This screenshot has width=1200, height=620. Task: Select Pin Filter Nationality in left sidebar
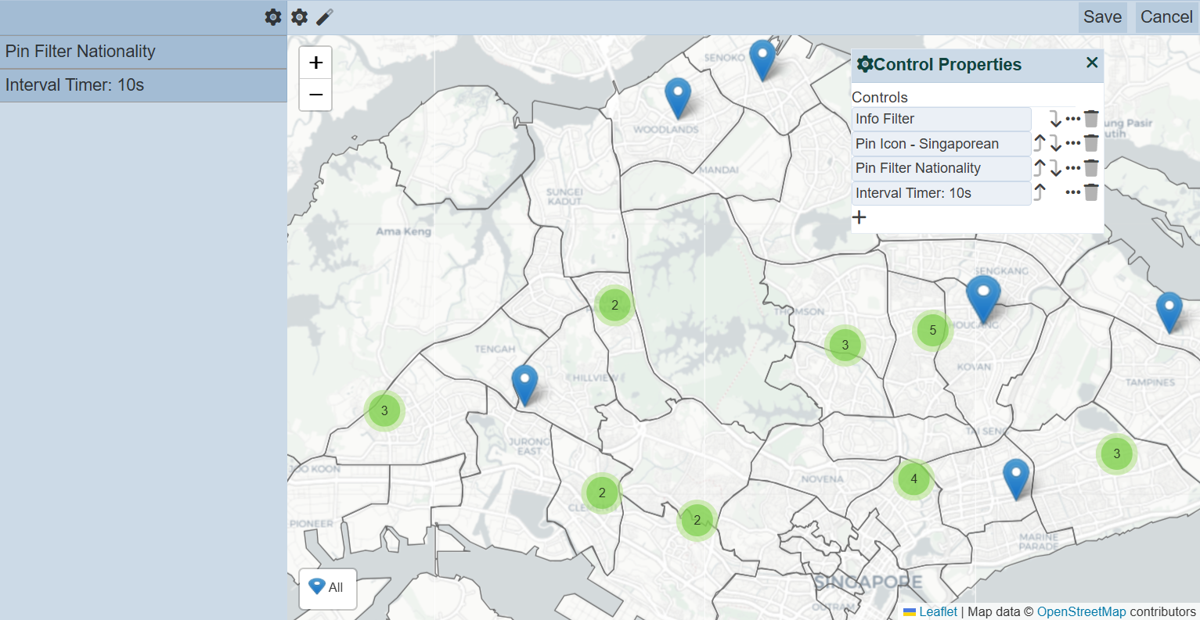pyautogui.click(x=143, y=52)
